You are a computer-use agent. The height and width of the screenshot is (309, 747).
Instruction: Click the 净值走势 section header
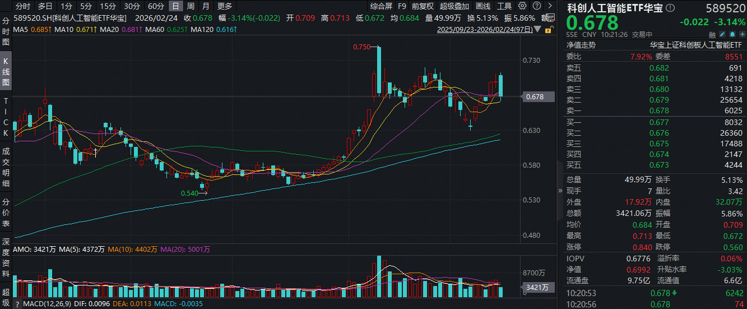tap(581, 45)
